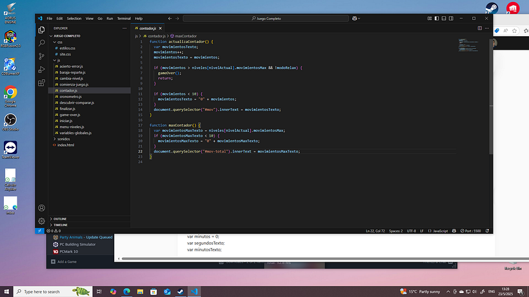Screen dimensions: 529x297
Task: Click the Go Back arrow in title bar
Action: (170, 19)
